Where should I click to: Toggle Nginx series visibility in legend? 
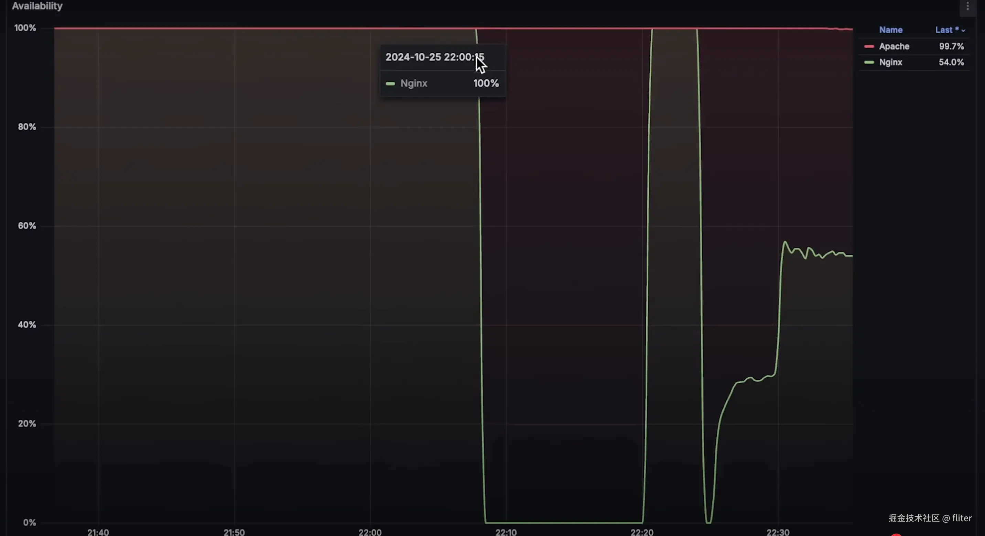point(890,62)
